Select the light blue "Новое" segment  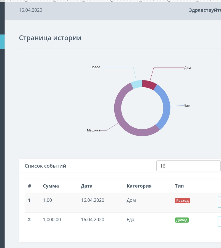tap(137, 85)
